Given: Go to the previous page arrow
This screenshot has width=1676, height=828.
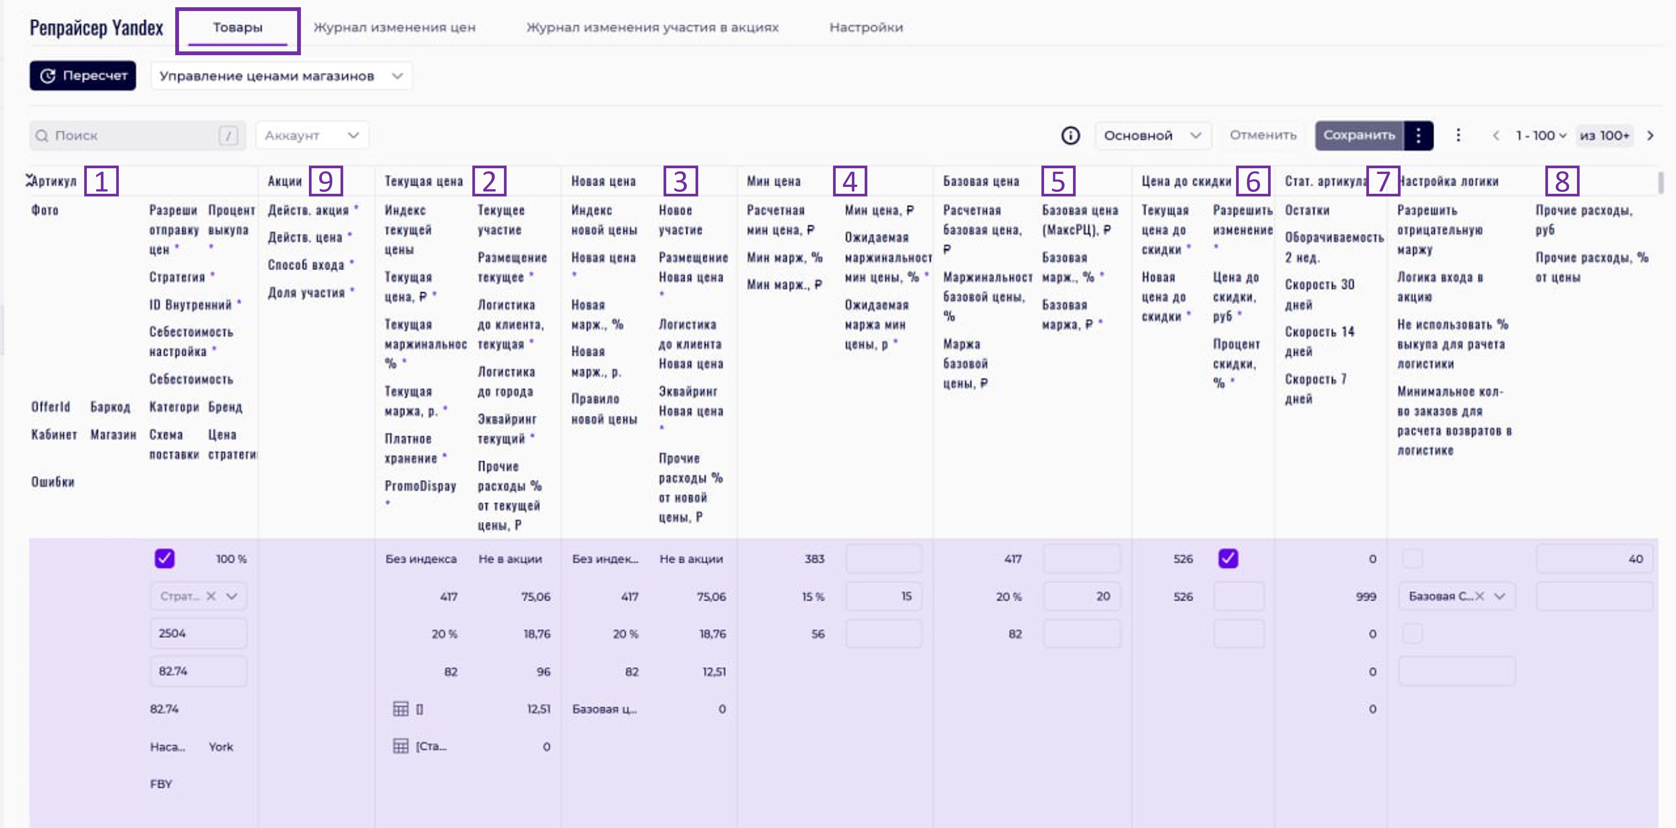Looking at the screenshot, I should pyautogui.click(x=1496, y=135).
